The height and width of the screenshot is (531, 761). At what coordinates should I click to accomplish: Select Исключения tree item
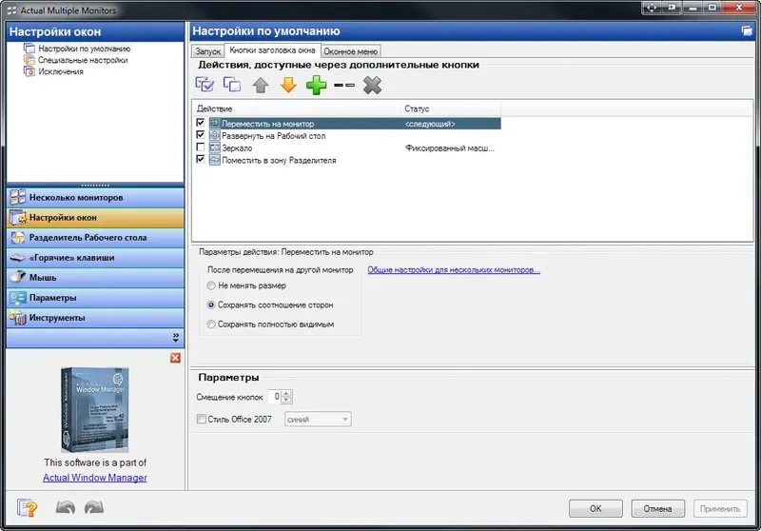pyautogui.click(x=61, y=71)
